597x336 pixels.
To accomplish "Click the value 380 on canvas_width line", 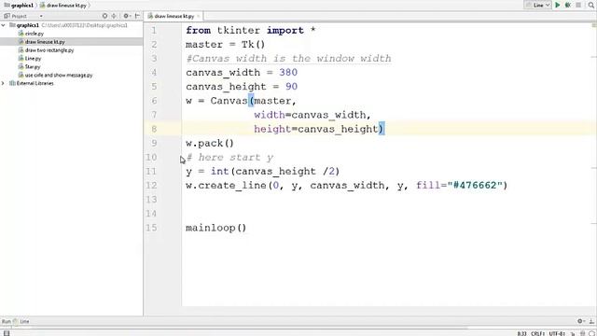I will [288, 73].
